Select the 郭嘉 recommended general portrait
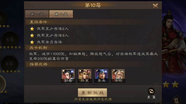Image resolution: width=186 pixels, height=104 pixels. 68,76
